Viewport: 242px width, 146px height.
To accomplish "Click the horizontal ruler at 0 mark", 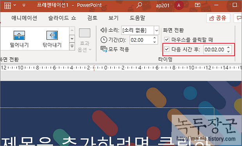I will pyautogui.click(x=105, y=68).
